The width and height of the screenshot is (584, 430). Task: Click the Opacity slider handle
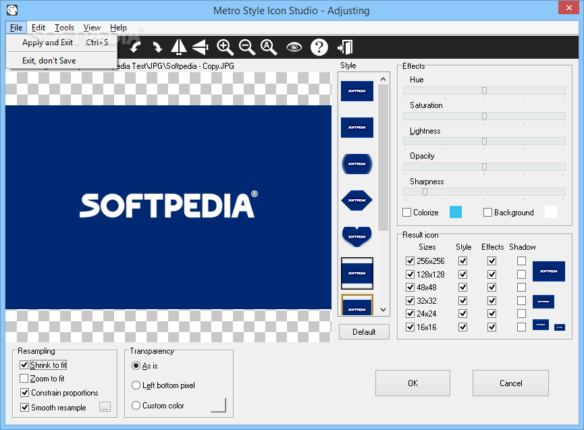coord(484,167)
